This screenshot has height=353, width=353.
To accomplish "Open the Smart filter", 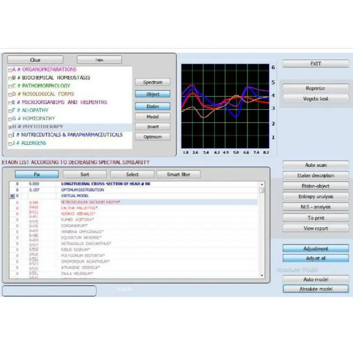I will tap(179, 174).
